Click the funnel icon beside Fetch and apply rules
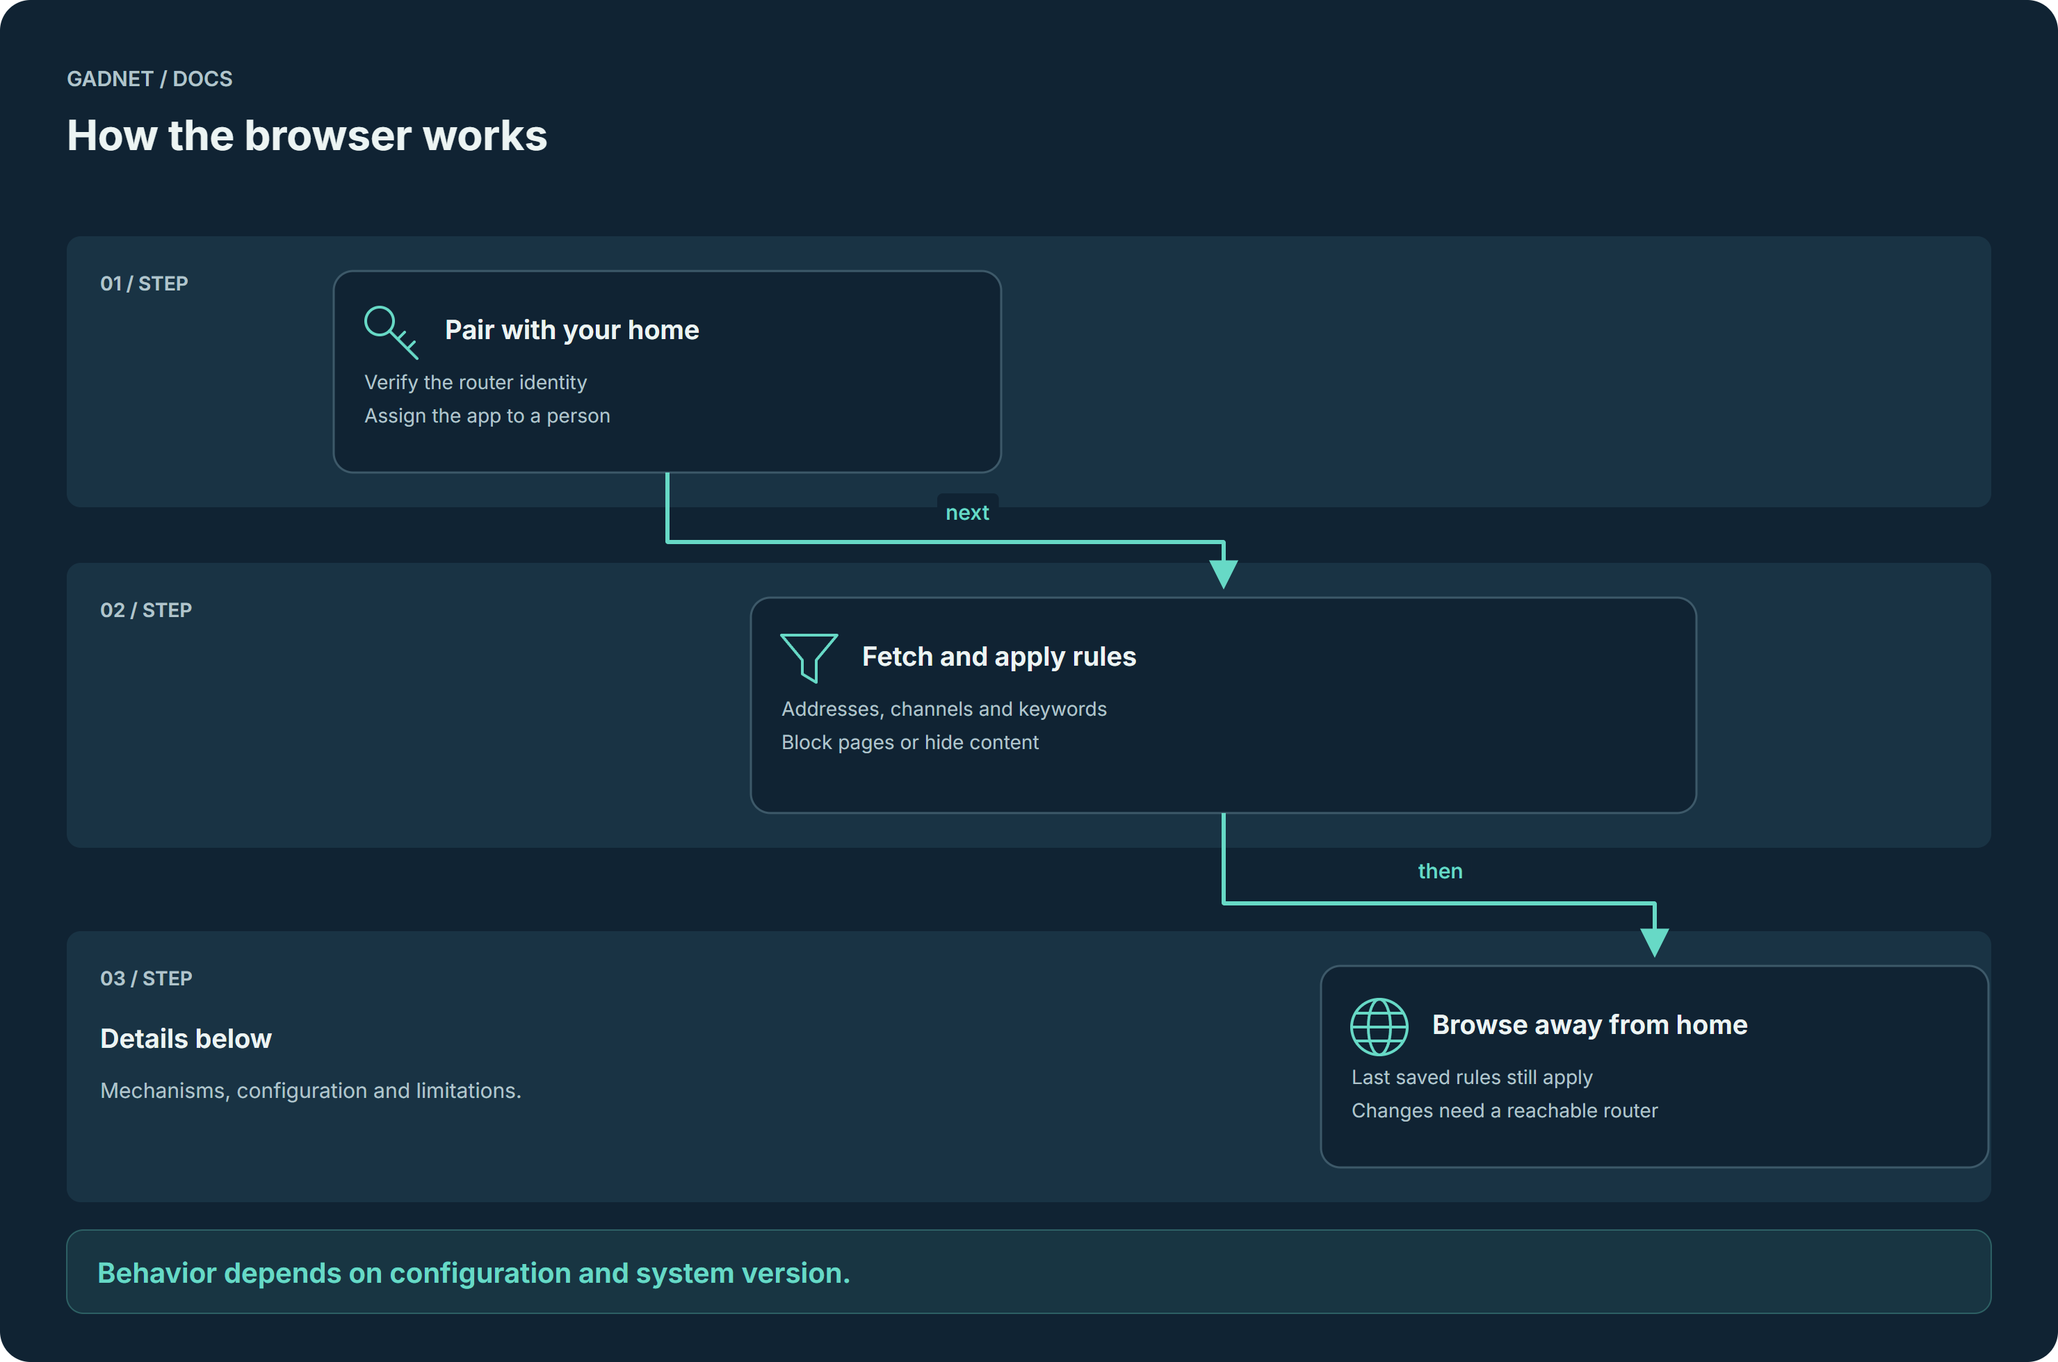 [809, 657]
